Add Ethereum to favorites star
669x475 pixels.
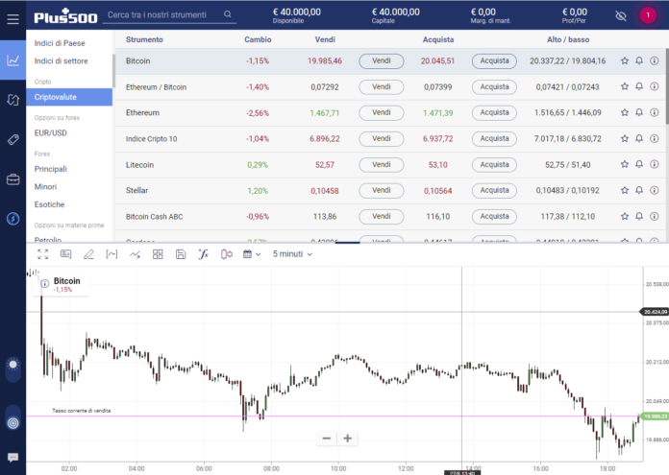coord(625,112)
